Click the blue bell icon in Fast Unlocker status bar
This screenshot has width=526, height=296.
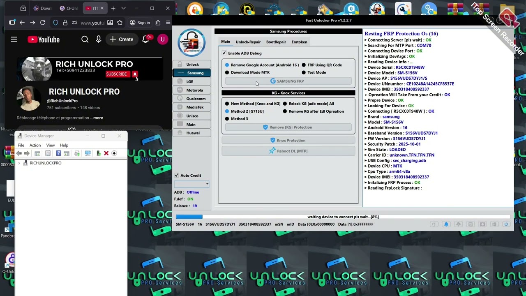(x=446, y=224)
